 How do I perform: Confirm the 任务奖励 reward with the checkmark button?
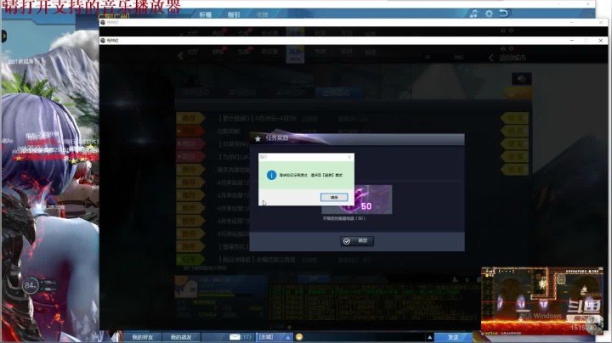pos(357,241)
